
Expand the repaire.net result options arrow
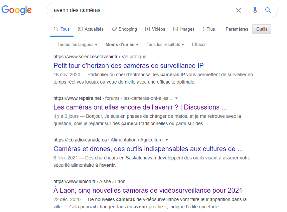click(176, 99)
